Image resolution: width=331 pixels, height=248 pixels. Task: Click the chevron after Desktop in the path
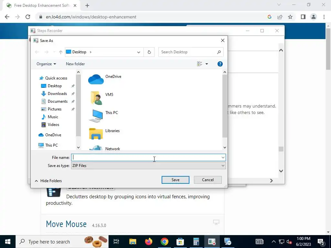[91, 52]
